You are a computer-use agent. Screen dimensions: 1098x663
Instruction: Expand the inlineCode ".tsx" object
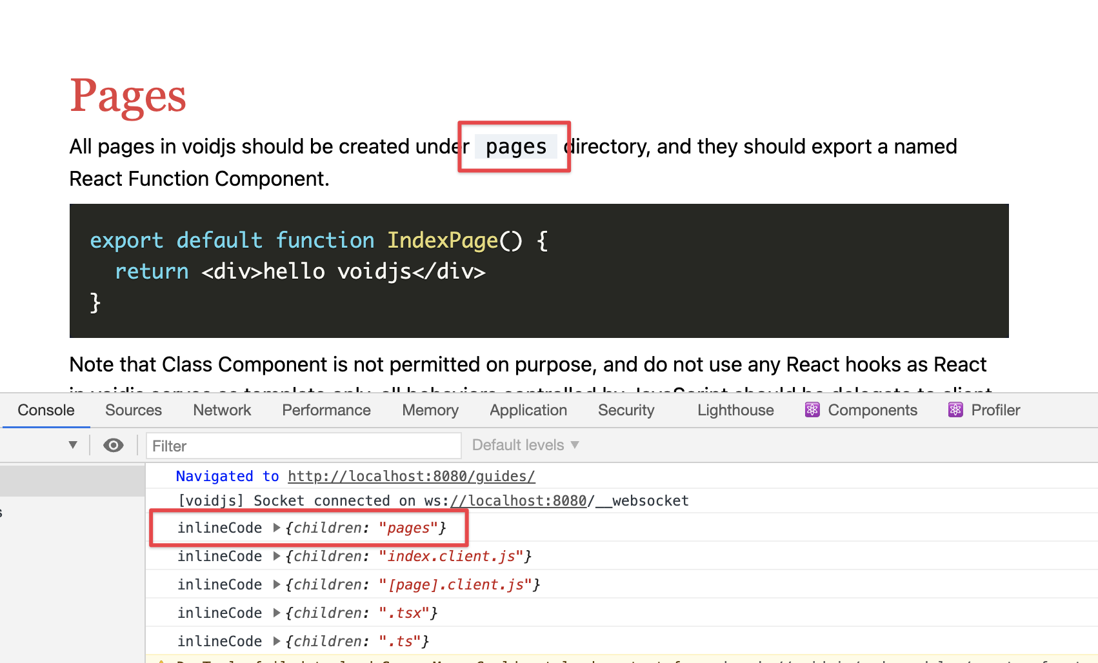coord(277,613)
